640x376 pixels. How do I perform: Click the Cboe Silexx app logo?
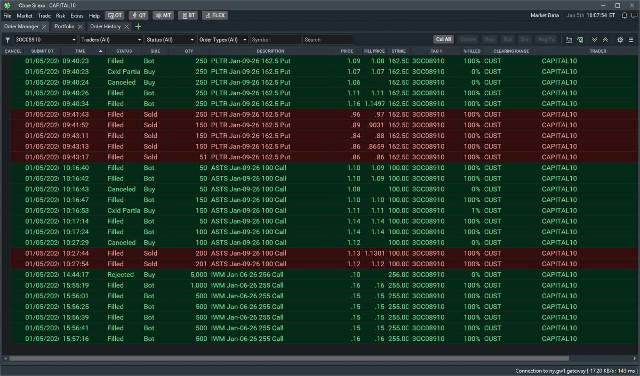pos(7,5)
